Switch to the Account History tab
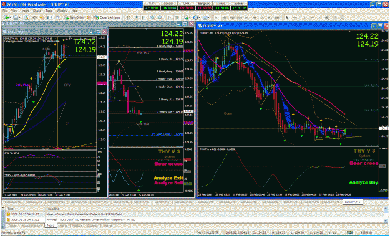 pyautogui.click(x=32, y=225)
